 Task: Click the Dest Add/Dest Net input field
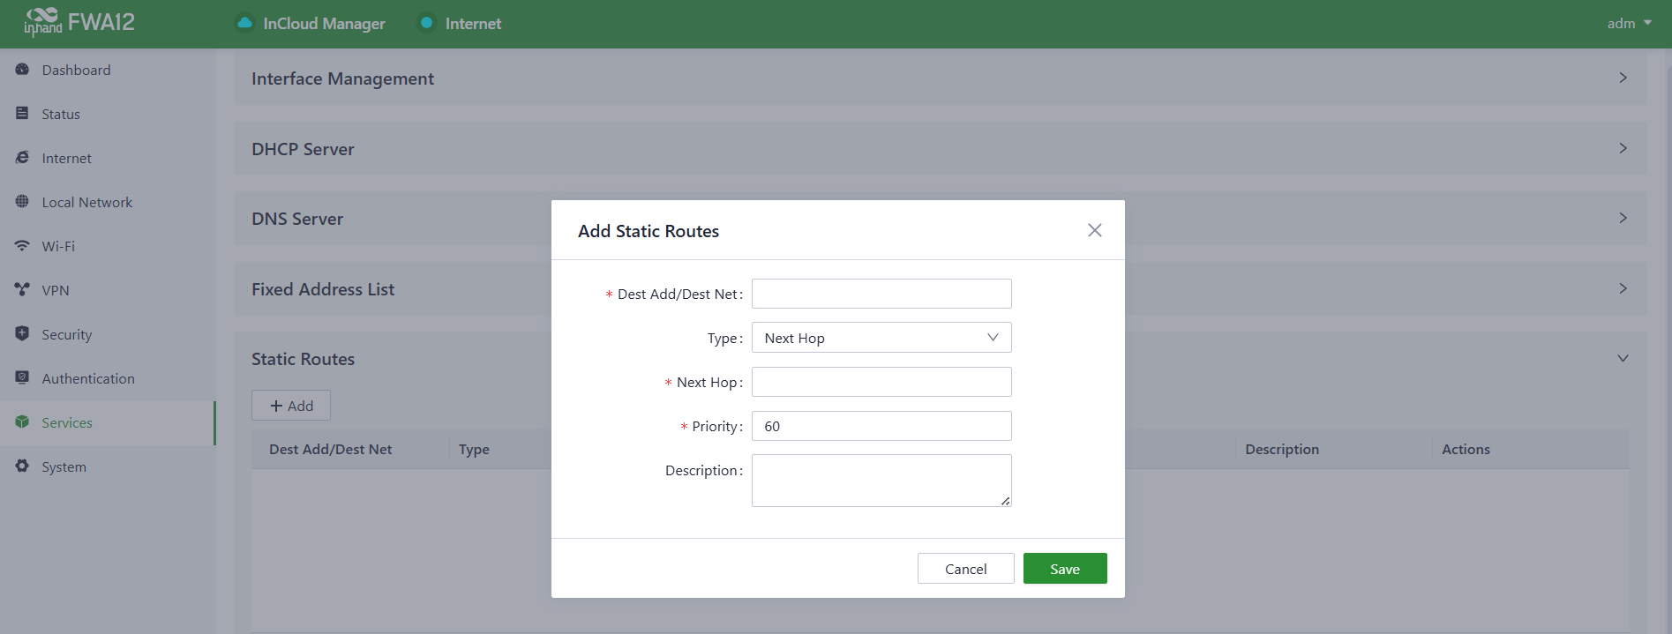pyautogui.click(x=881, y=294)
